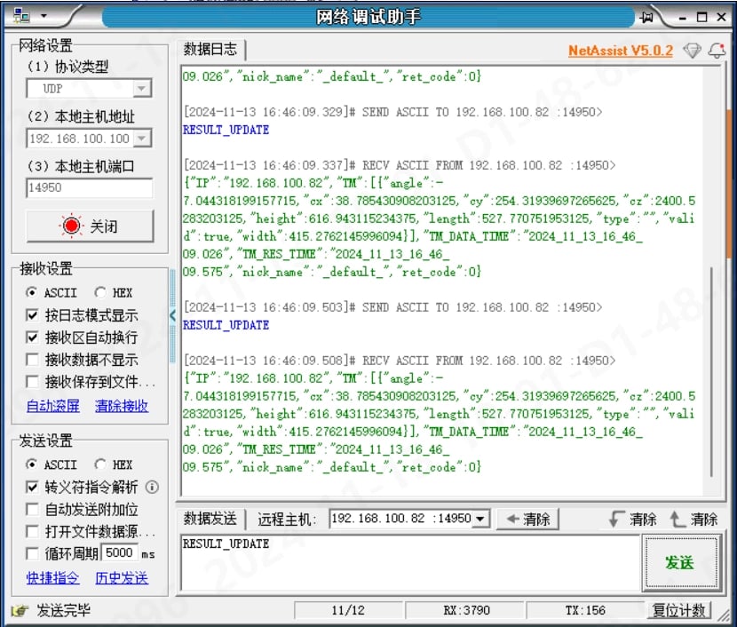Collapse the left settings panel arrow
Viewport: 737px width, 627px height.
pos(172,315)
